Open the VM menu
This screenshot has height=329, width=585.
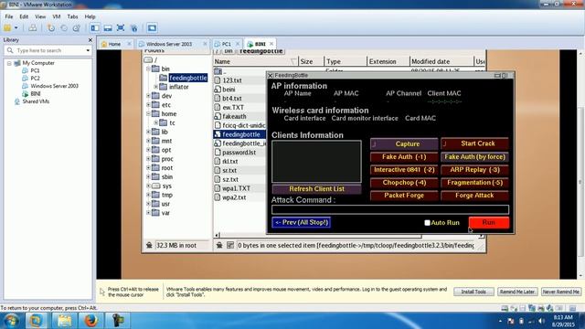click(x=57, y=16)
